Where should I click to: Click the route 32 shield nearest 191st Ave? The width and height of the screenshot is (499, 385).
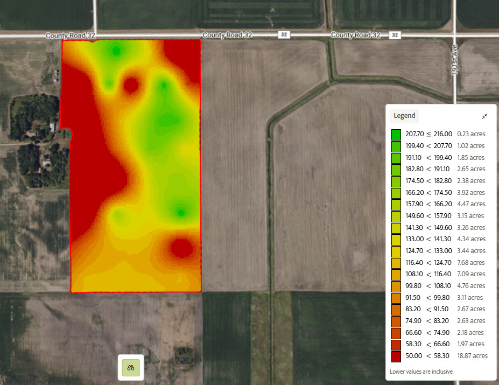[395, 35]
